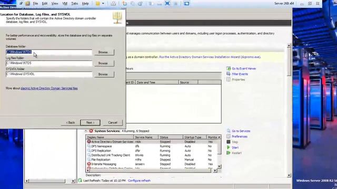Click the Source events column header
Viewport: 337px width, 189px height.
pos(188,82)
